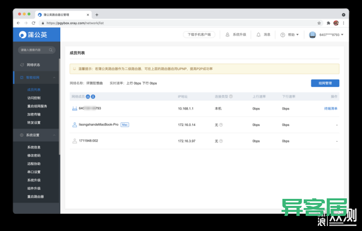Click the grey user icon beside 1711948:002

[x=74, y=141]
